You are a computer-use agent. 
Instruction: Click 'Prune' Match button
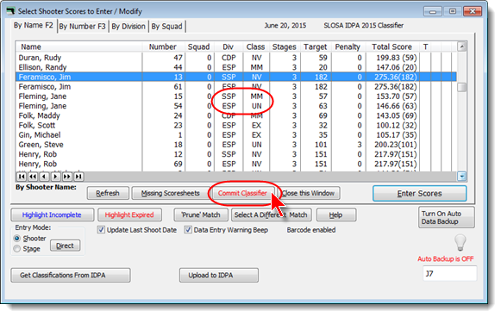pyautogui.click(x=201, y=214)
